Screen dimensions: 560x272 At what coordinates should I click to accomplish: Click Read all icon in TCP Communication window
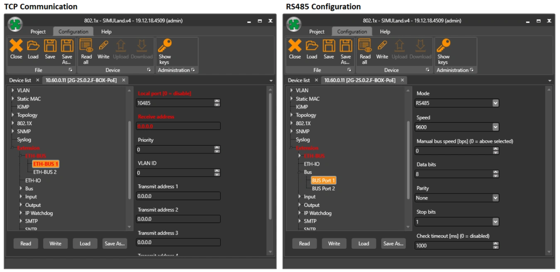click(x=86, y=46)
